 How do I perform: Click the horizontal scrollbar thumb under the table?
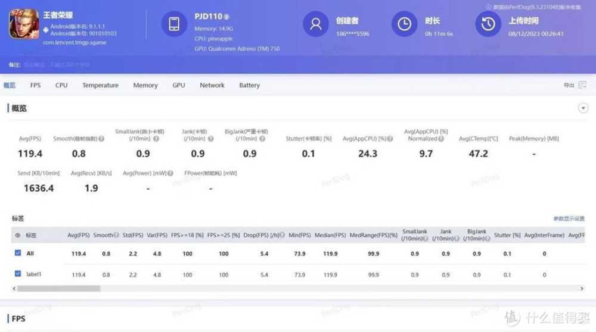(58, 289)
